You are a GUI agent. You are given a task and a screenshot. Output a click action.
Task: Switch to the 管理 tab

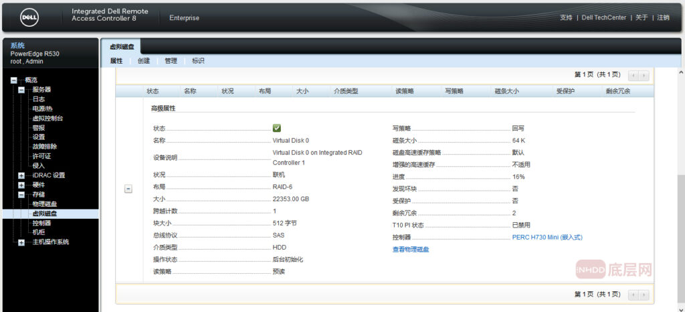click(171, 61)
